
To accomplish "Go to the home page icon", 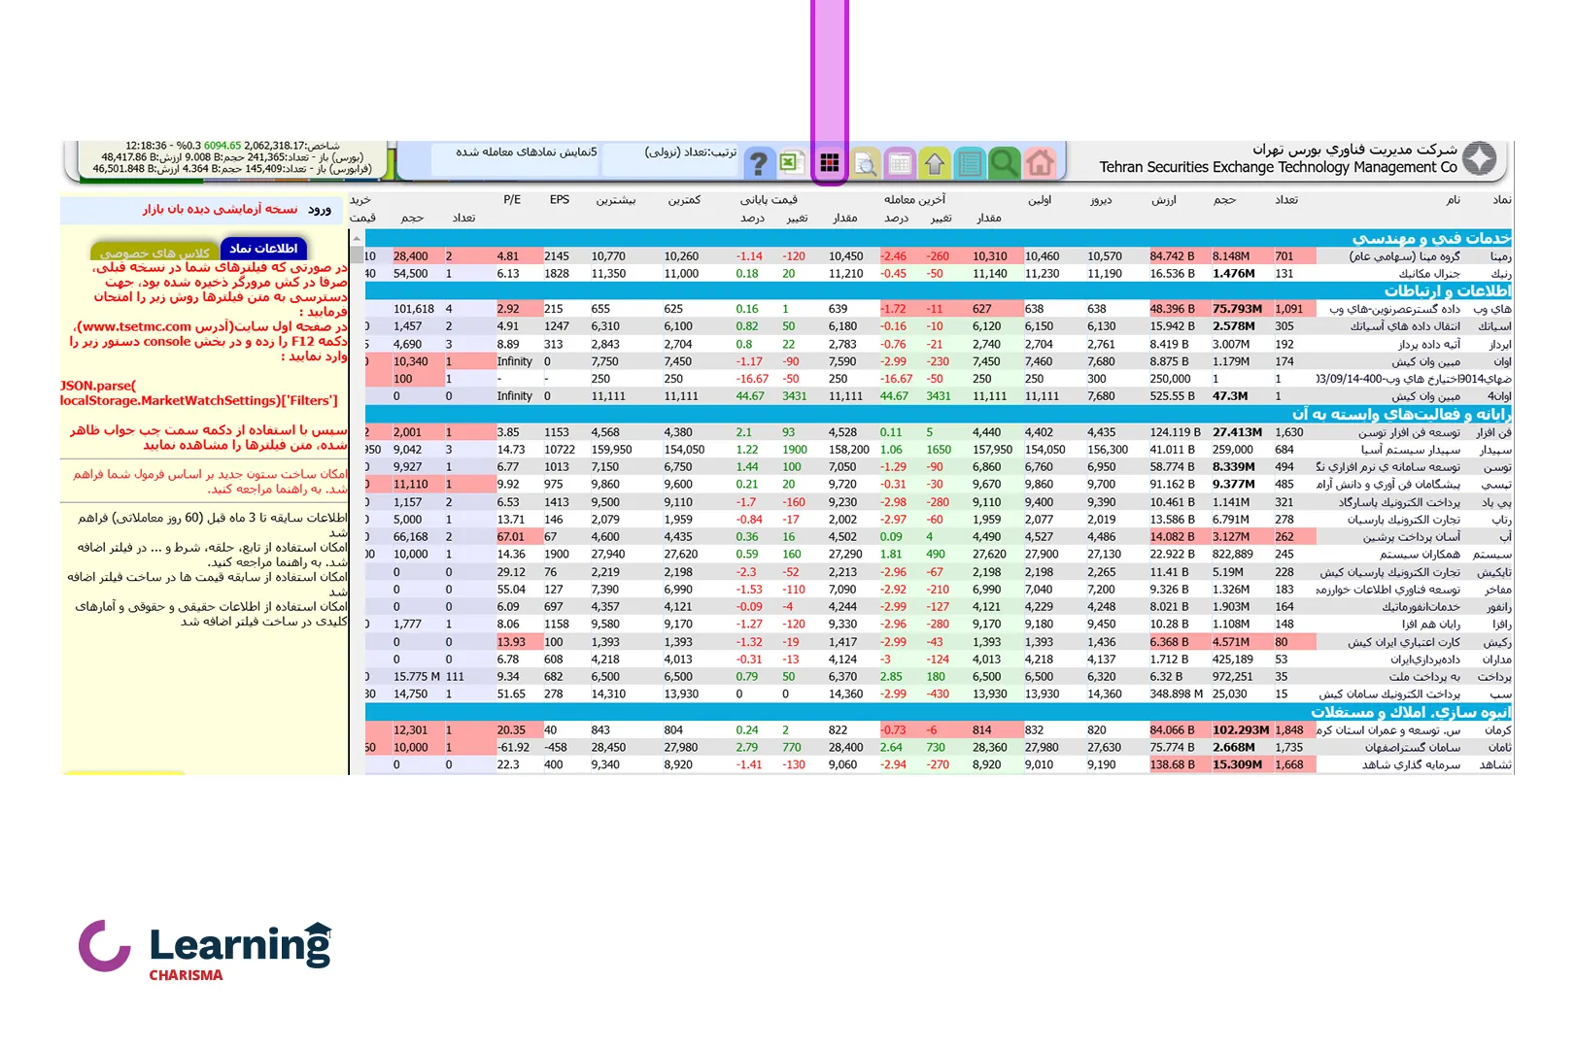I will click(x=1040, y=163).
